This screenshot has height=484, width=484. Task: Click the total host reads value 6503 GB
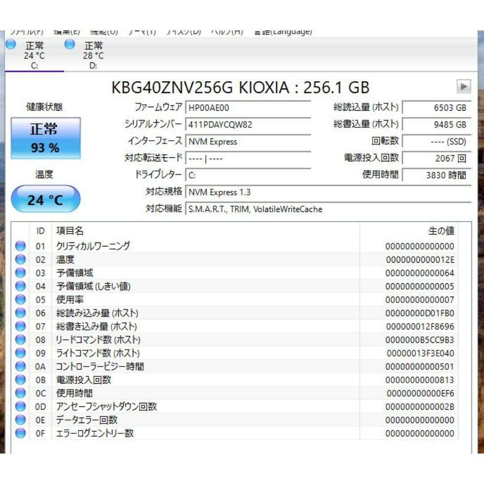coord(437,108)
